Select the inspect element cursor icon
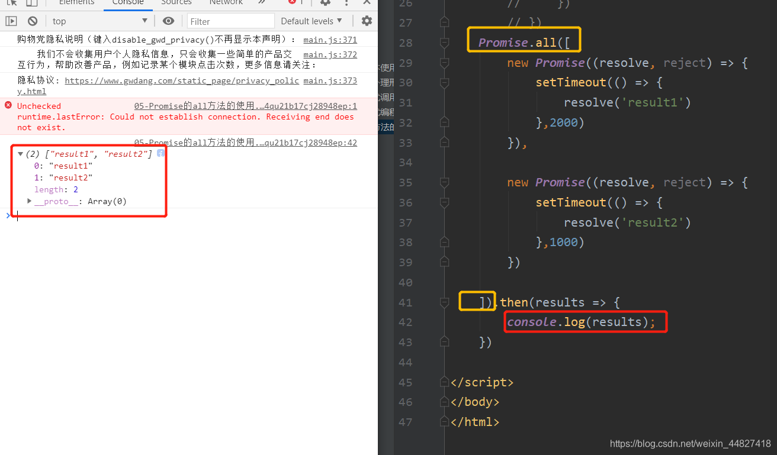This screenshot has width=777, height=455. [x=11, y=2]
